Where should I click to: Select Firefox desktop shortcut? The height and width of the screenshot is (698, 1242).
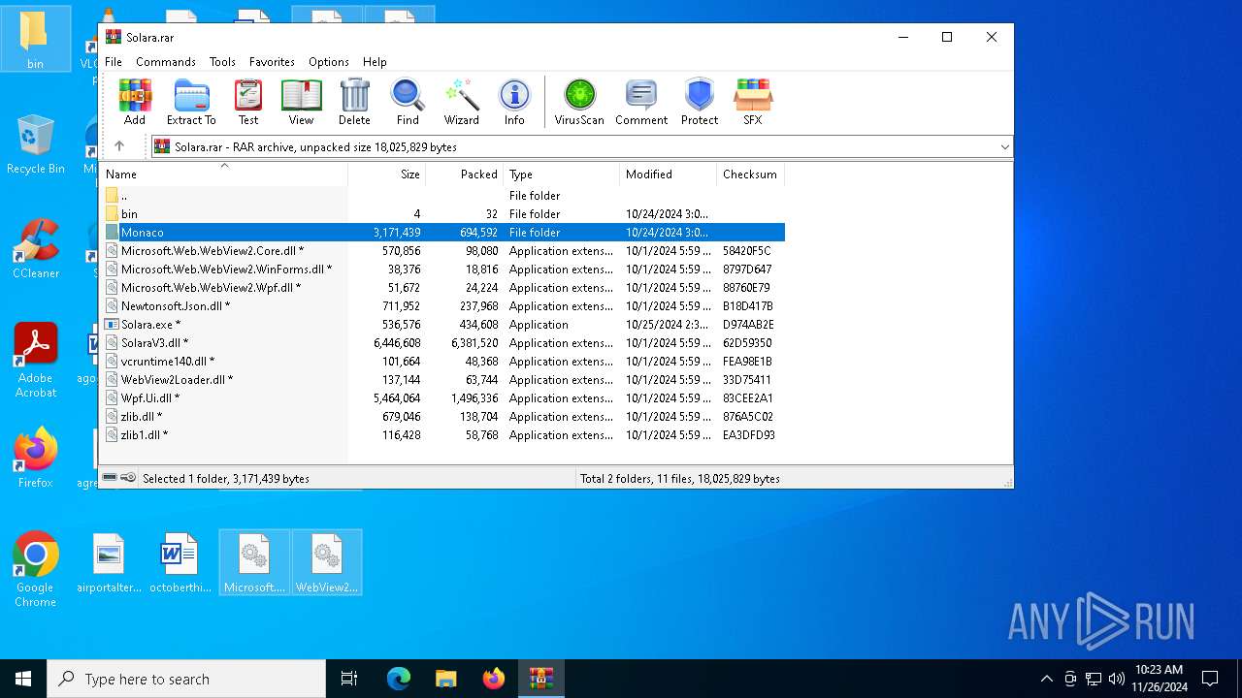pyautogui.click(x=35, y=458)
